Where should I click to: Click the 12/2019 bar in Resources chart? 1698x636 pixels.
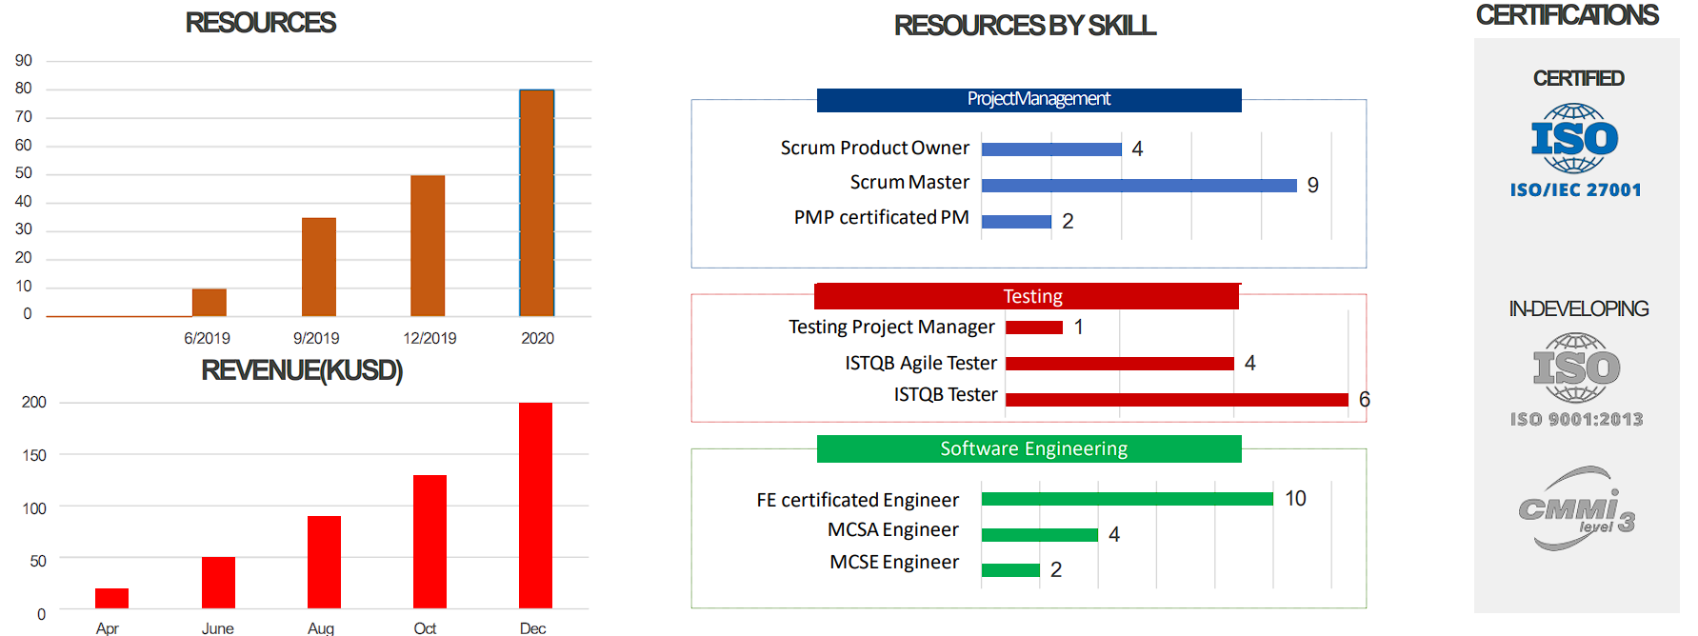coord(428,246)
